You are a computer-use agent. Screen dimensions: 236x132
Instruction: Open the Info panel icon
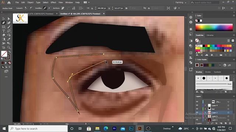[x=191, y=22]
